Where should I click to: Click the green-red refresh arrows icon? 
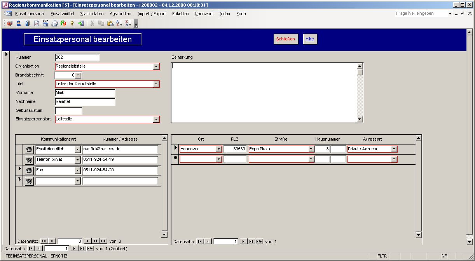click(63, 23)
